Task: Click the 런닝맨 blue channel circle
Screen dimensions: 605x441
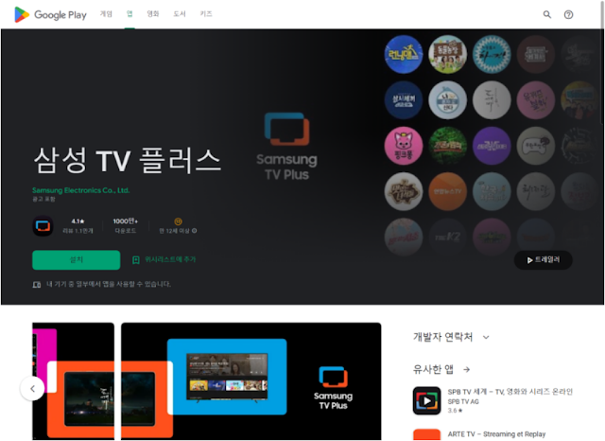Action: (x=404, y=55)
